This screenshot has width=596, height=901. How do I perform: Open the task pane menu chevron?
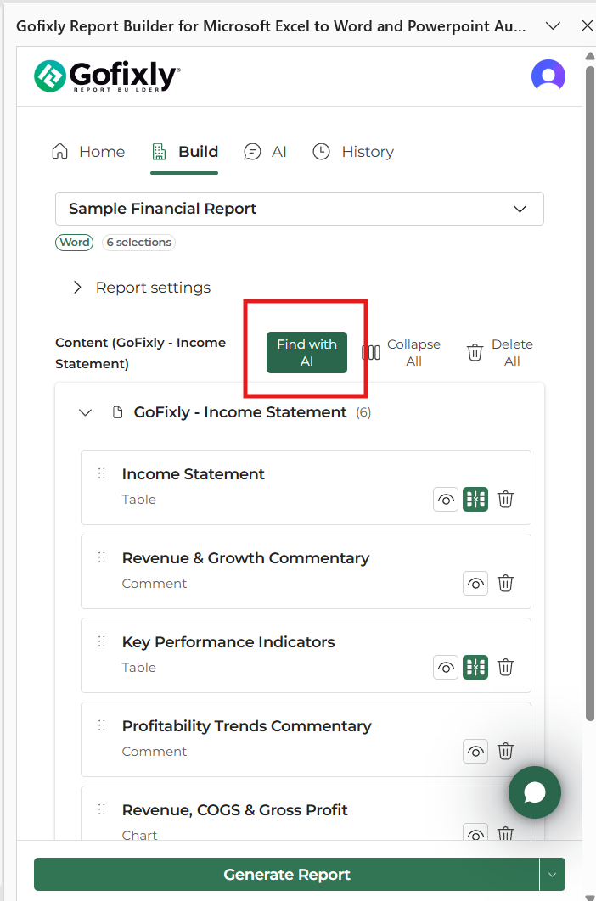tap(553, 25)
